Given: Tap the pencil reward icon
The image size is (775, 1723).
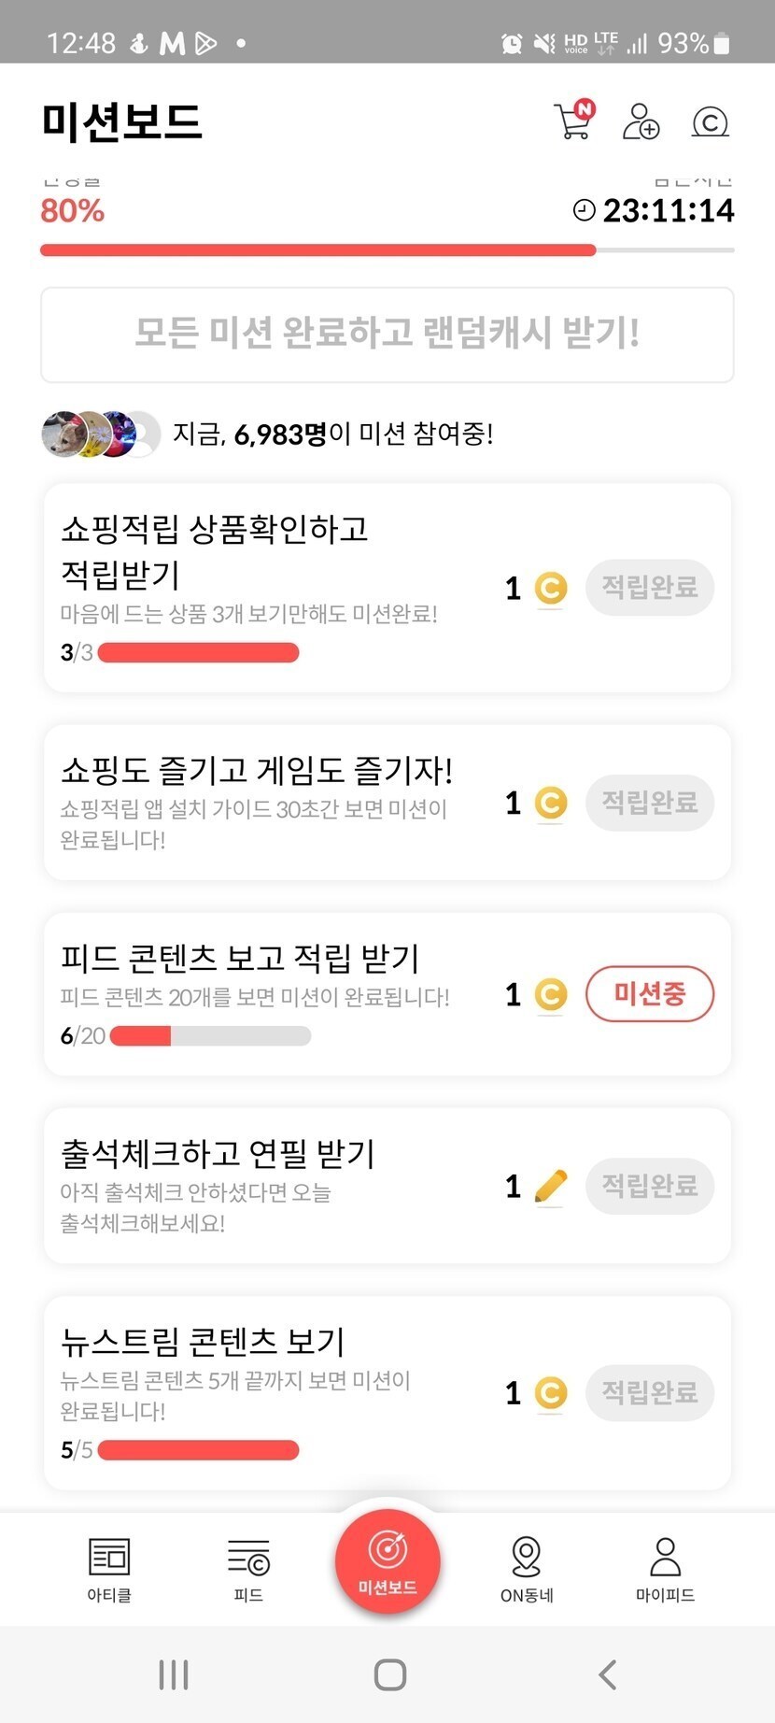Looking at the screenshot, I should 551,1187.
